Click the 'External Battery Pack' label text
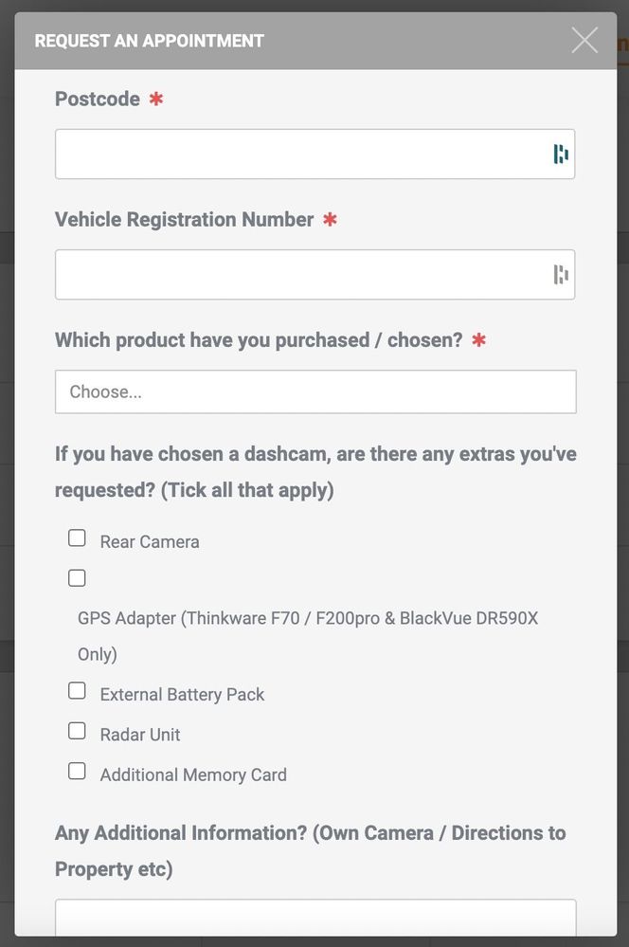Viewport: 629px width, 947px height. point(182,695)
